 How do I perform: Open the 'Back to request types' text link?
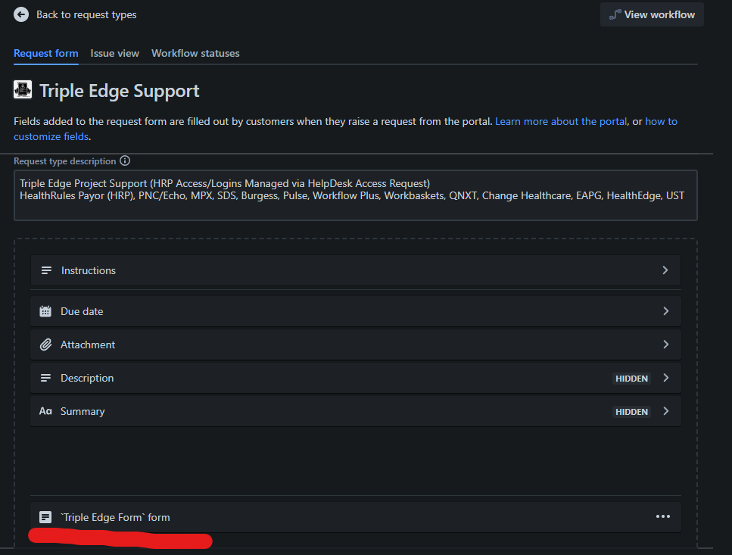tap(86, 14)
